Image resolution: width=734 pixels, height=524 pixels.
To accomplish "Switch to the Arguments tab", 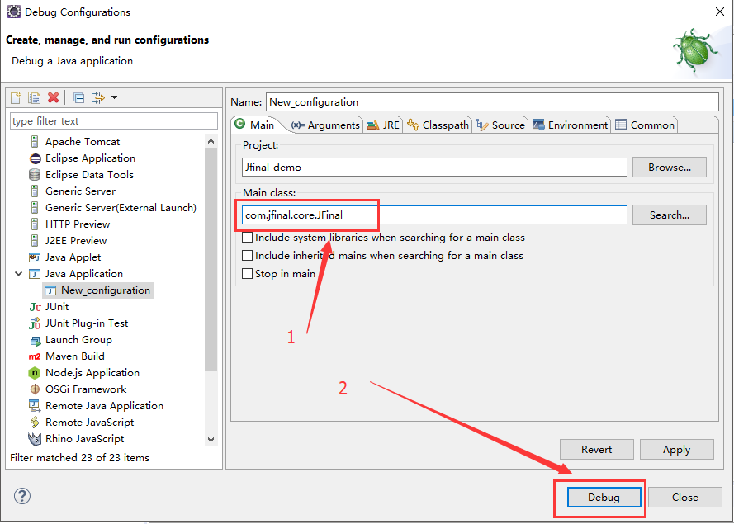I will pyautogui.click(x=325, y=125).
